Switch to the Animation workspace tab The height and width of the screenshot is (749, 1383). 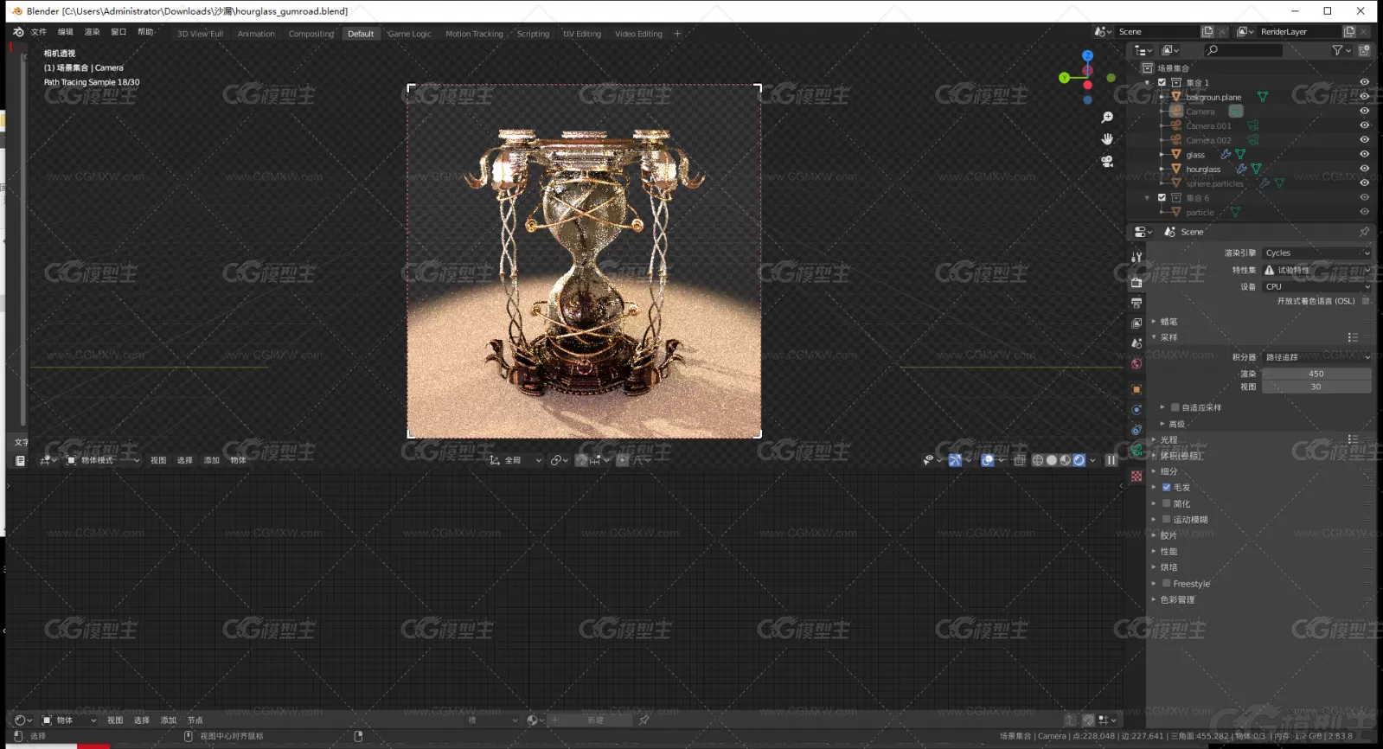(256, 34)
